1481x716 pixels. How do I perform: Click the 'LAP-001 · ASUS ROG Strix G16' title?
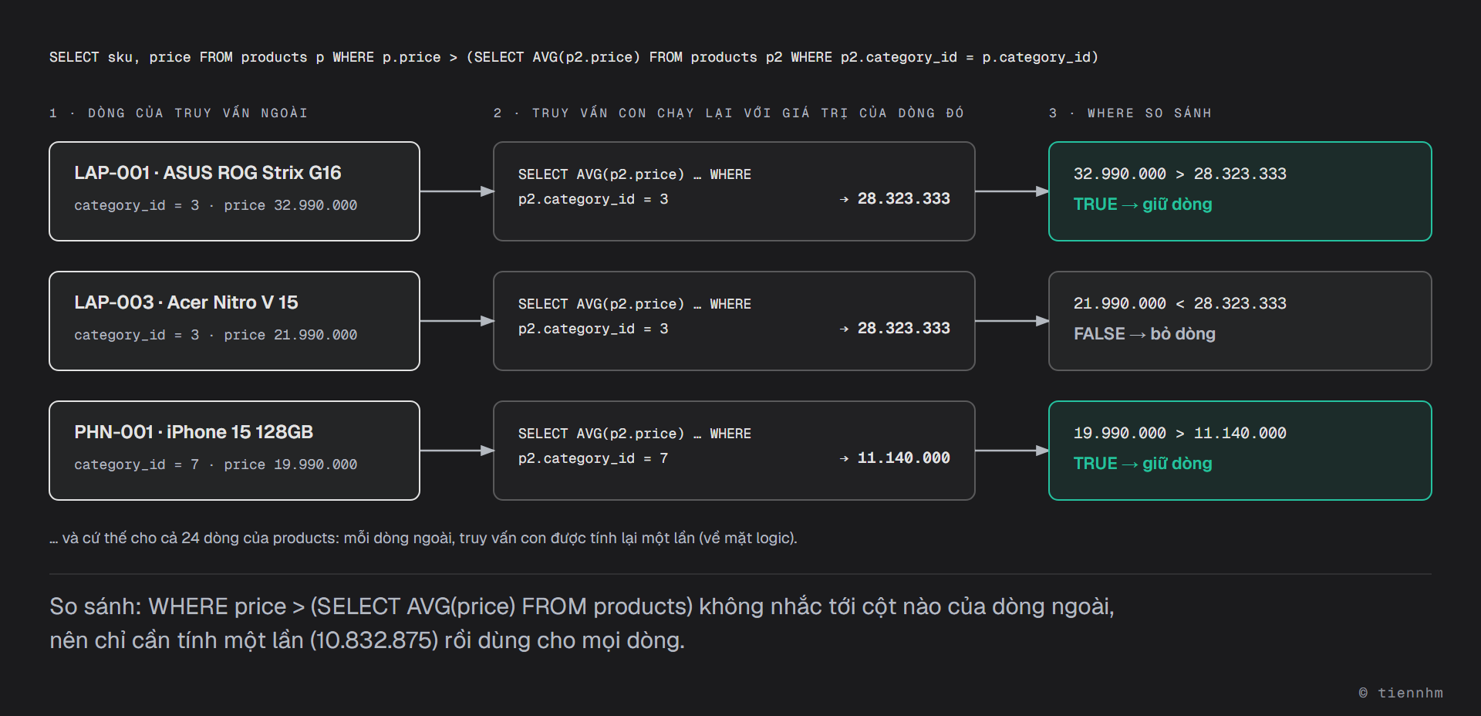point(207,173)
